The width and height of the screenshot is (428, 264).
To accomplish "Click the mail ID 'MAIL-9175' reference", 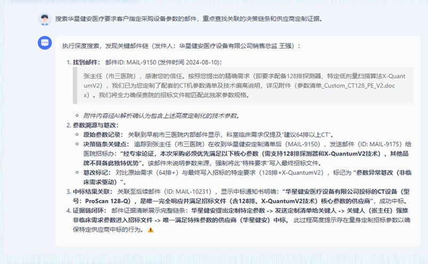I will point(384,145).
